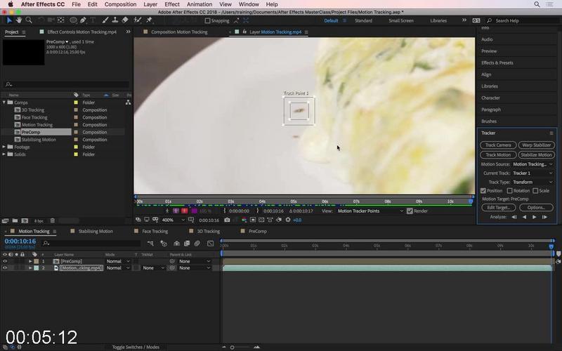The width and height of the screenshot is (562, 351).
Task: Open the View Motion Tracker Points dropdown
Action: coord(370,211)
